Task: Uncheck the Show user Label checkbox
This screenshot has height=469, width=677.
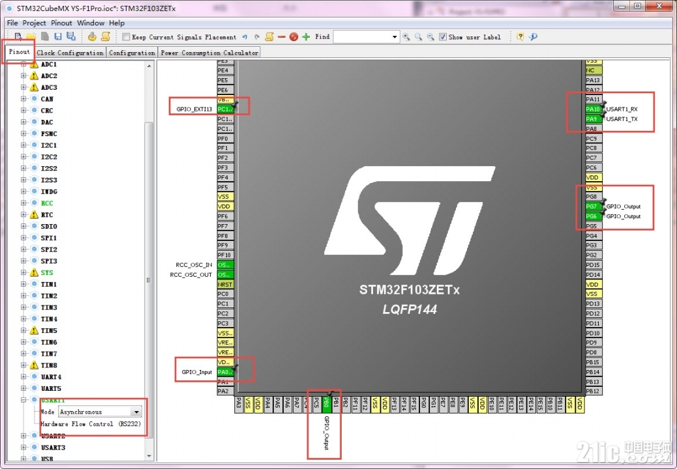Action: coord(443,37)
